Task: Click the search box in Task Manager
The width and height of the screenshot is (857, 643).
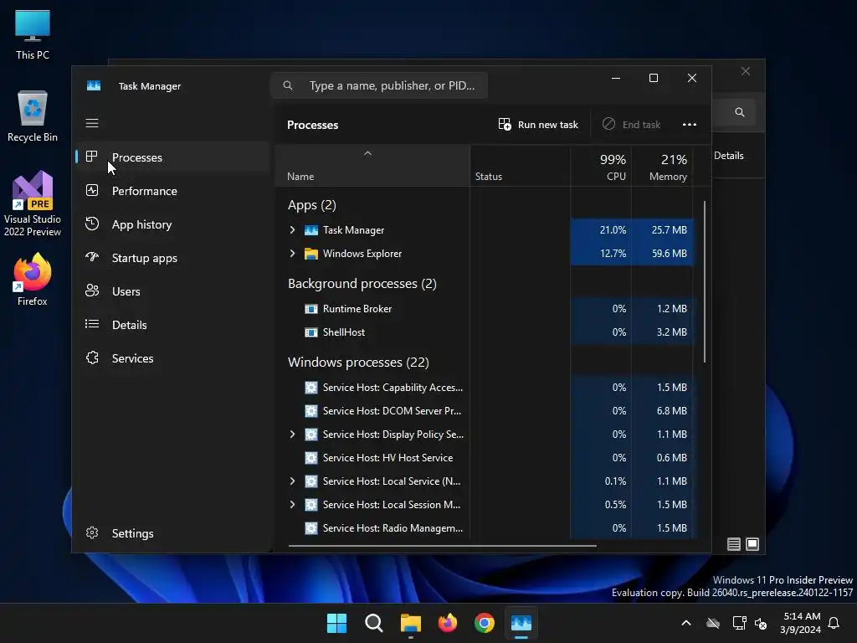Action: (379, 85)
